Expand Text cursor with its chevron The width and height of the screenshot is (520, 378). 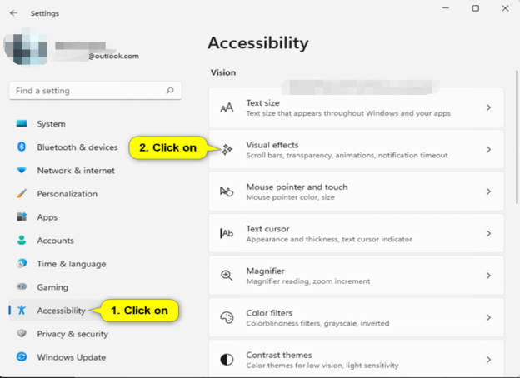point(488,234)
